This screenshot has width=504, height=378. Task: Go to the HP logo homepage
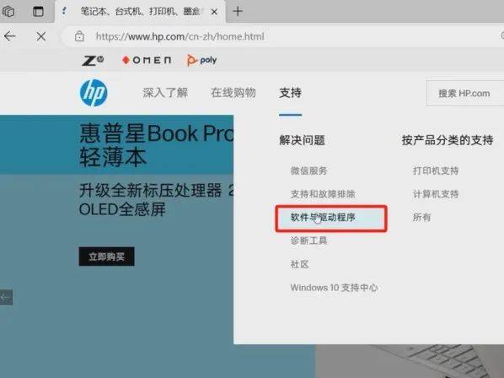pos(94,93)
